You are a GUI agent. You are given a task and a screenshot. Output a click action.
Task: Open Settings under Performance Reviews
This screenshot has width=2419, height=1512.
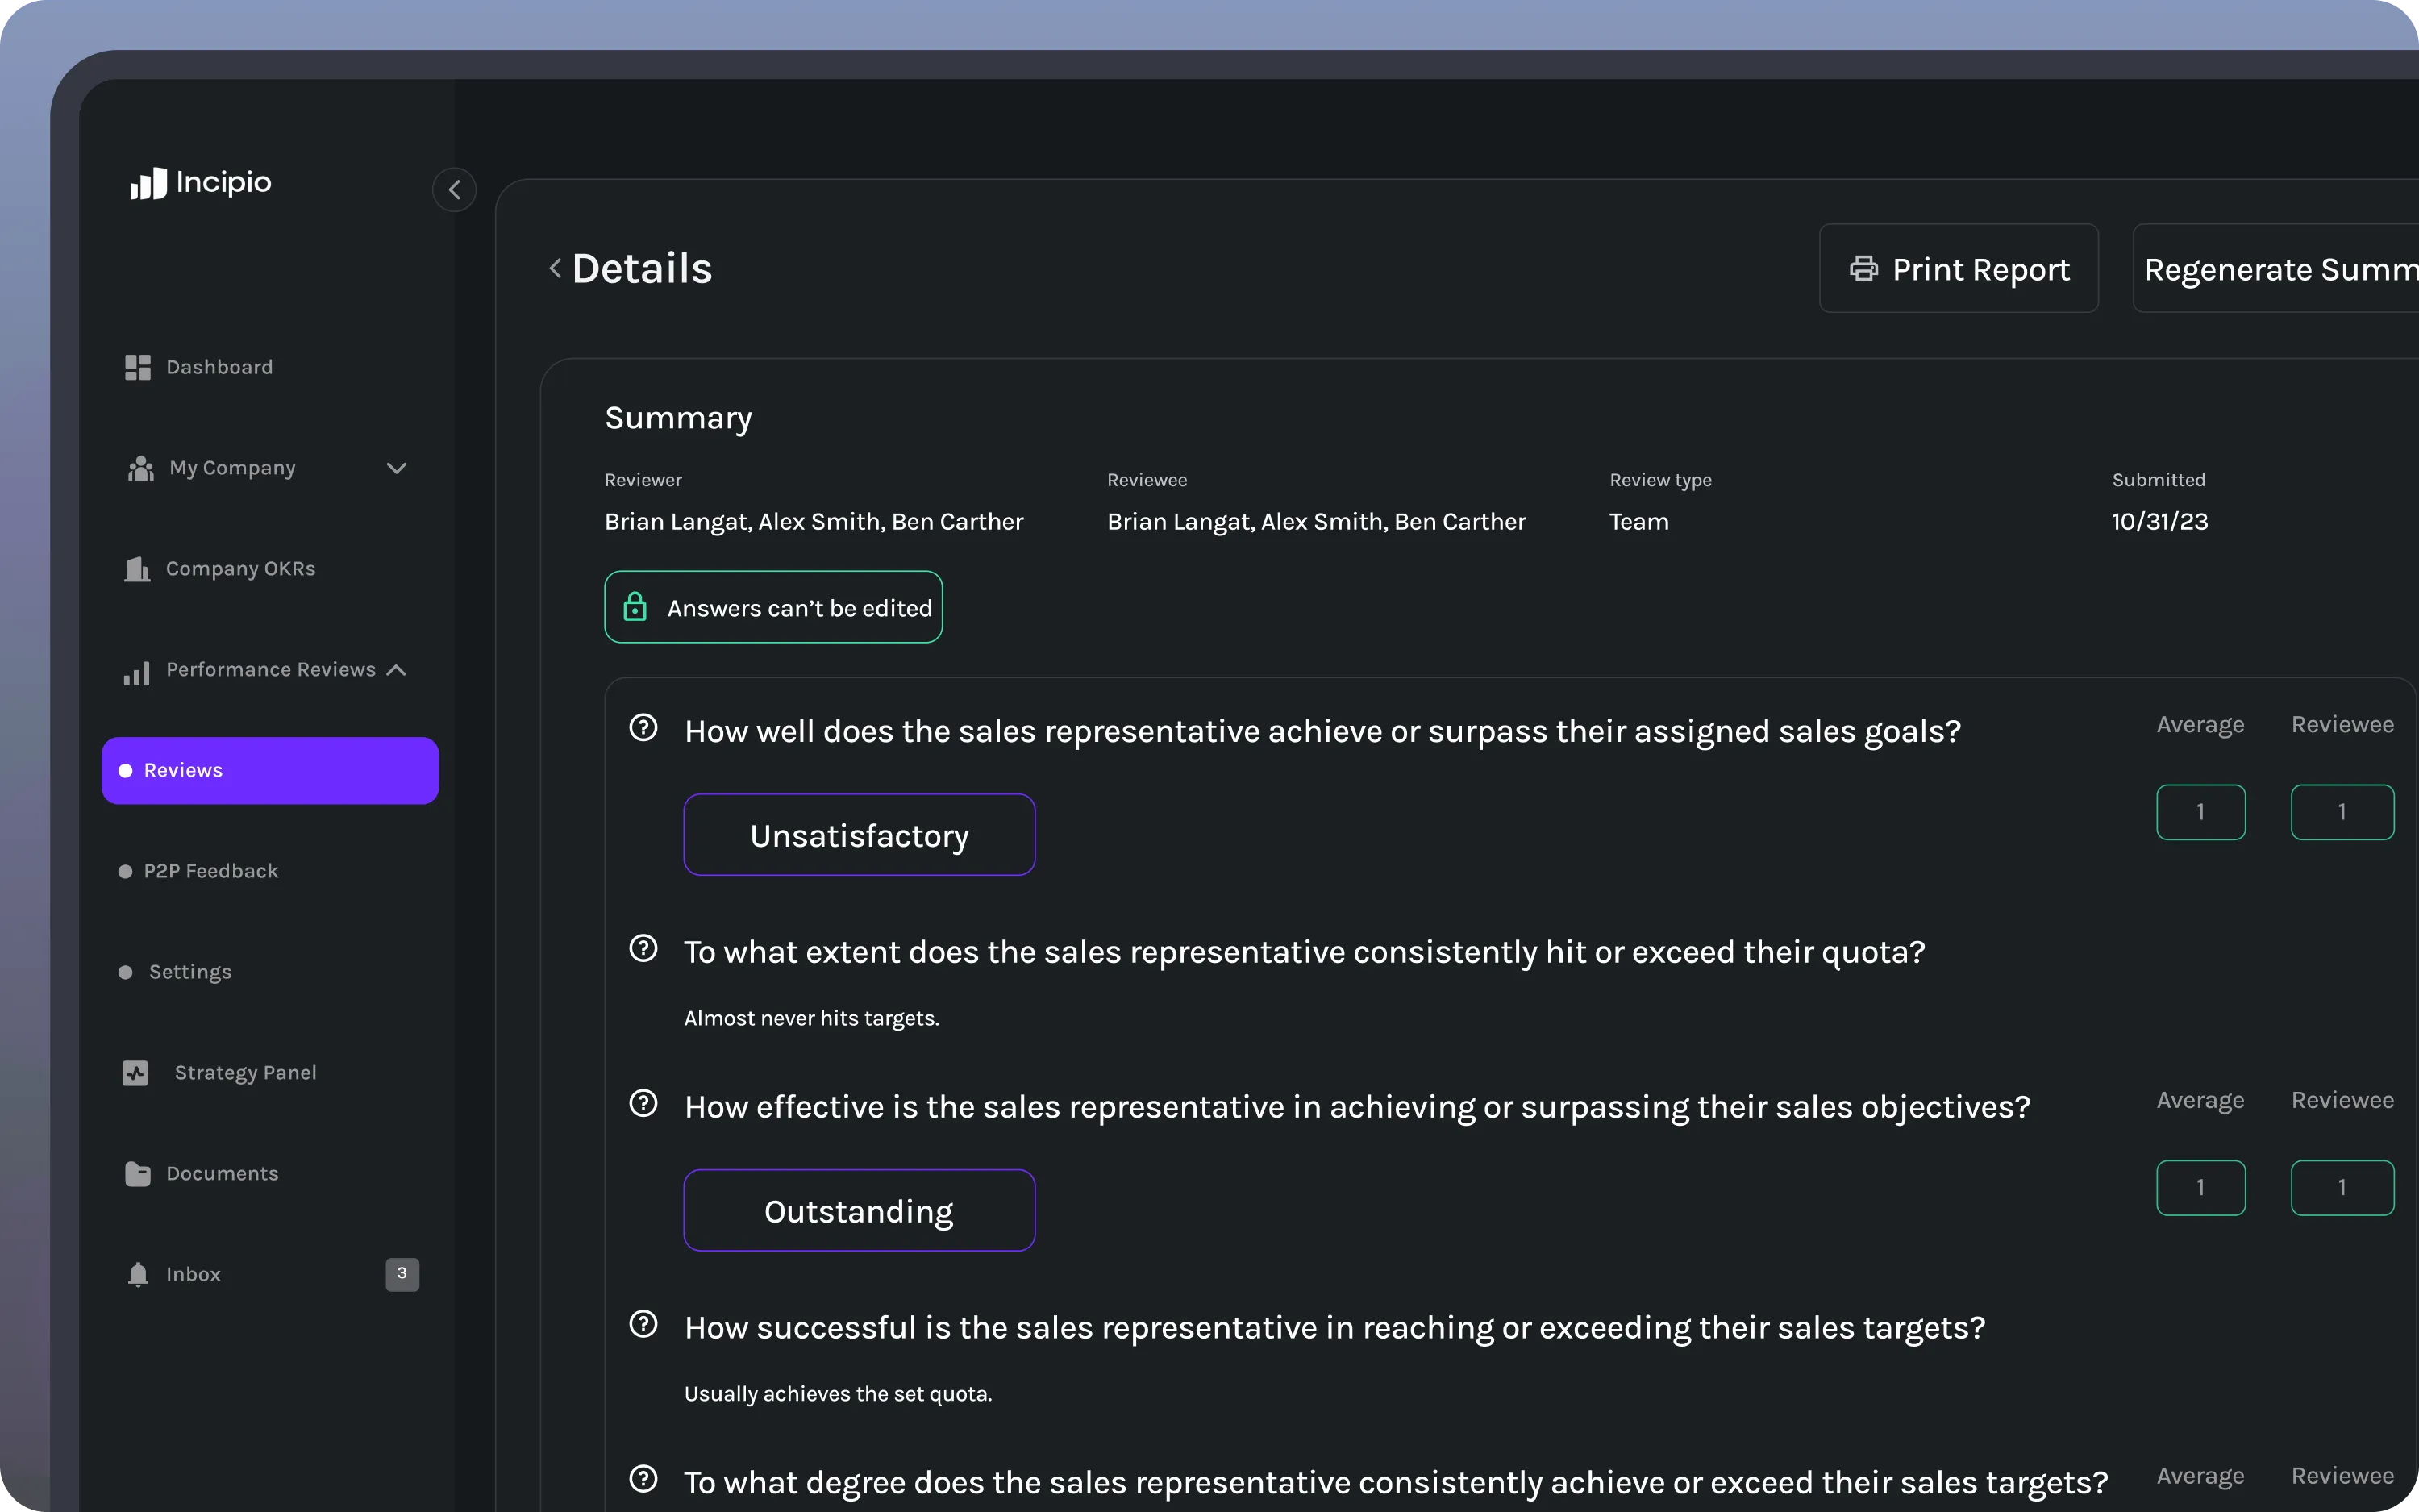[190, 972]
